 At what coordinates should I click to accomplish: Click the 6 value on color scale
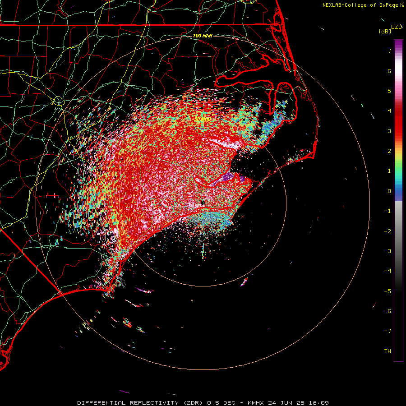pos(389,71)
